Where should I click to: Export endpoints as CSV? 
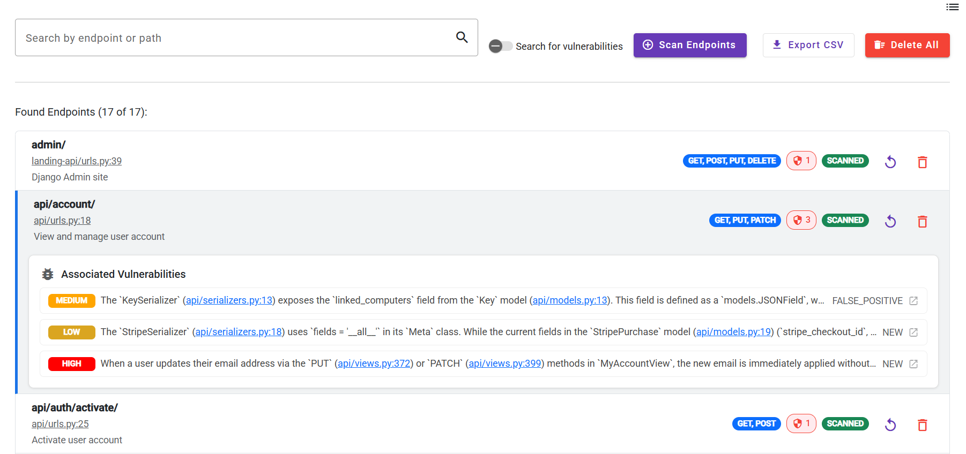808,45
